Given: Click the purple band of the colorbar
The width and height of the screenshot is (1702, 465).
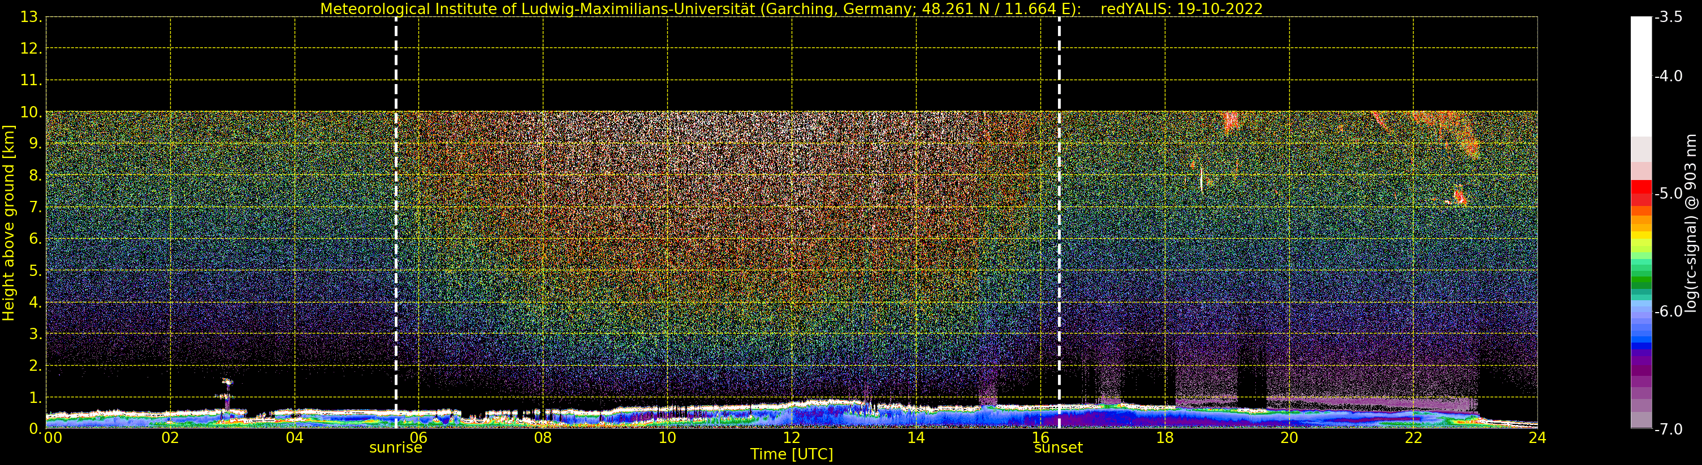Looking at the screenshot, I should point(1640,370).
